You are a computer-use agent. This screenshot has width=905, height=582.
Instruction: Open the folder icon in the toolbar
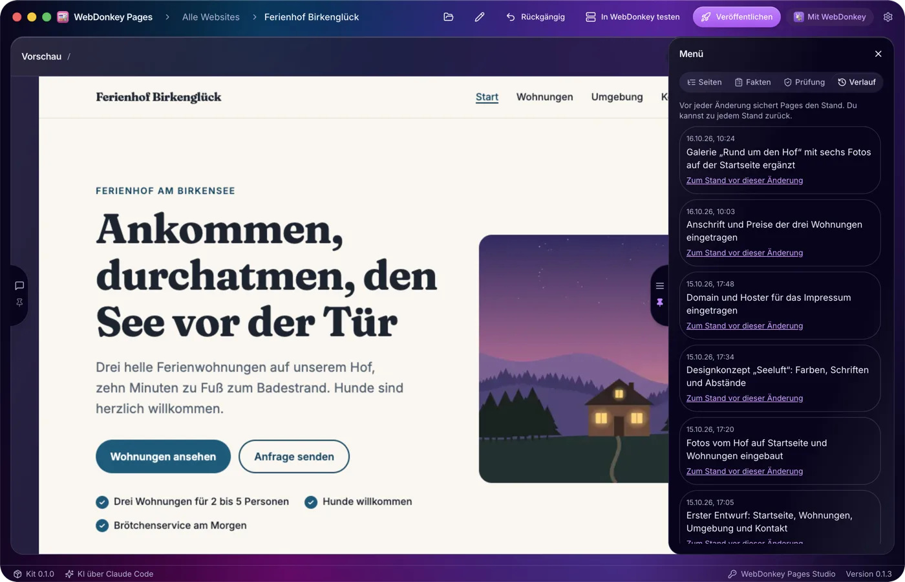pos(449,17)
